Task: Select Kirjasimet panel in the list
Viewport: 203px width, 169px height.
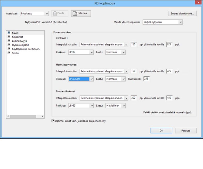Action: tap(18, 37)
